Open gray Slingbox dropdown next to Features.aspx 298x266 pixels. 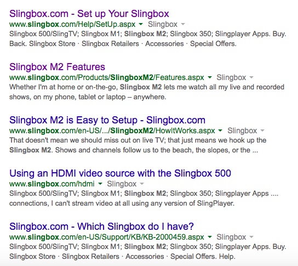[x=235, y=77]
